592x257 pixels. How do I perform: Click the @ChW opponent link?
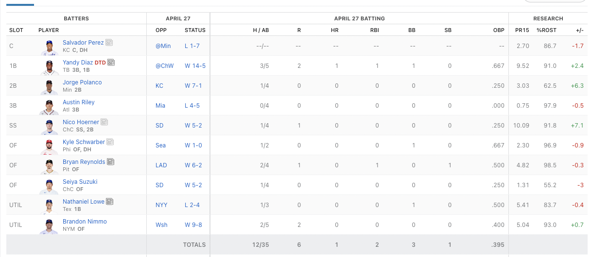point(164,66)
